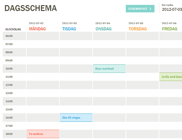Select the TISDAG day header
The height and width of the screenshot is (140, 182).
click(x=69, y=29)
